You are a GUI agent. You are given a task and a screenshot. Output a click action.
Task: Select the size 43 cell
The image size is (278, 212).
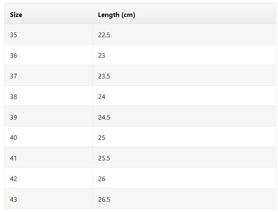pos(14,200)
